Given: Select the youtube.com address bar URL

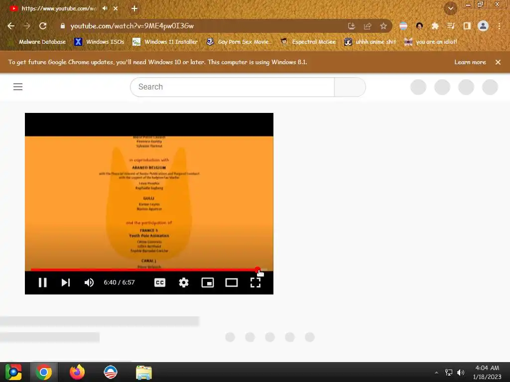Looking at the screenshot, I should pos(132,26).
